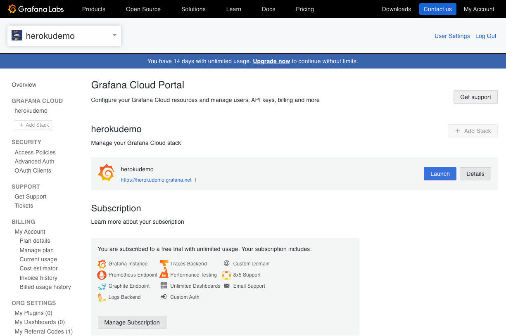Click the Logs Backend icon

pos(102,297)
